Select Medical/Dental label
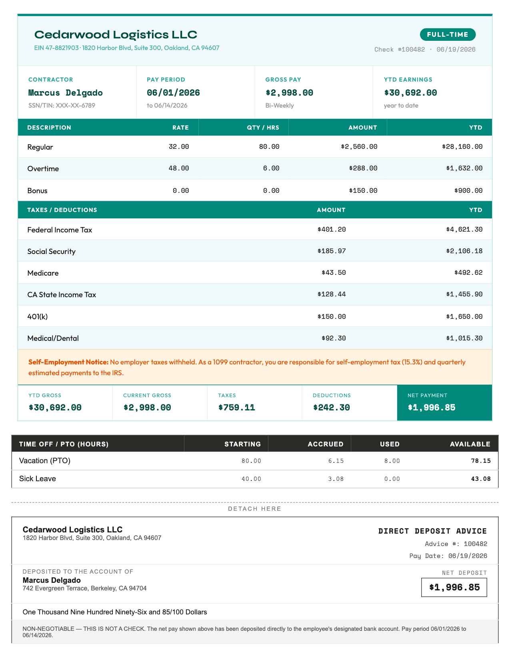This screenshot has height=660, width=510. 53,338
